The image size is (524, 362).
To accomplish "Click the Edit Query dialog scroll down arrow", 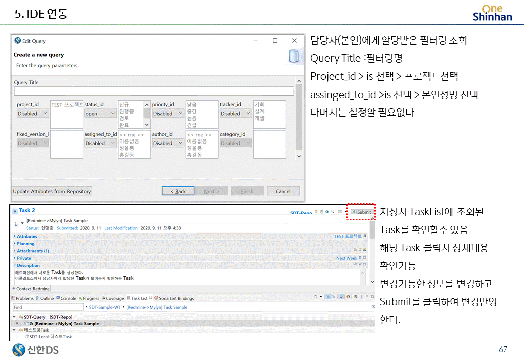I will (299, 156).
